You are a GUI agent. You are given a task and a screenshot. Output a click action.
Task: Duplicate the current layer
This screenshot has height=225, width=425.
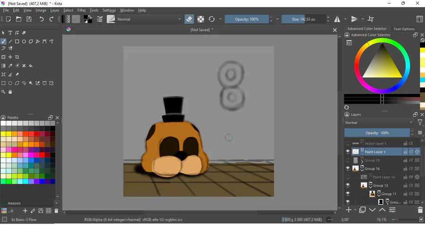(362, 210)
